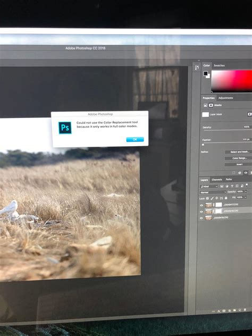
Task: Switch to the Swatches tab
Action: [x=219, y=65]
